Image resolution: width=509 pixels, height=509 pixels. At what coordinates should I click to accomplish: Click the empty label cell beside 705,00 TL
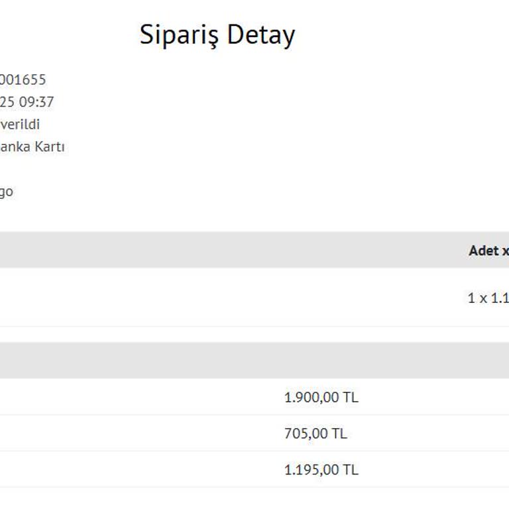click(x=133, y=434)
